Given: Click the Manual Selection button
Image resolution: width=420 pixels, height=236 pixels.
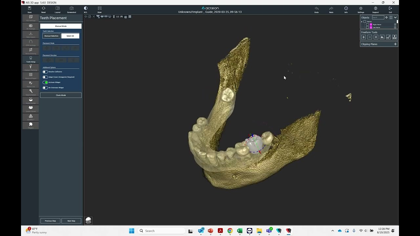Looking at the screenshot, I should [x=52, y=36].
